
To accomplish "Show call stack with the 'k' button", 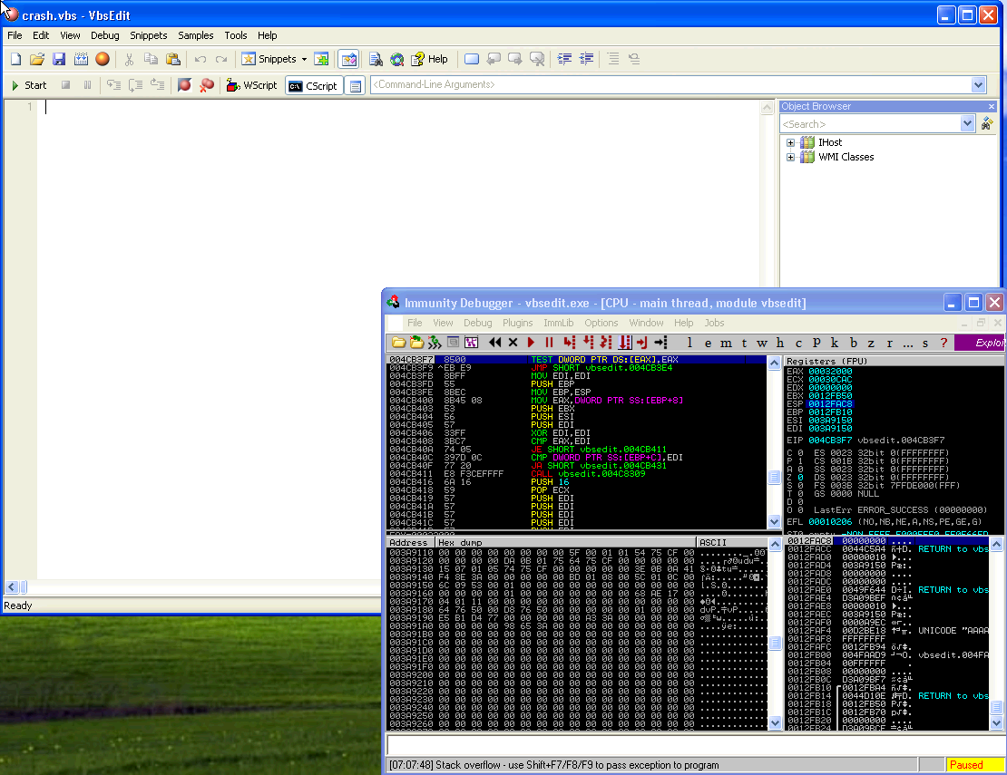I will (x=835, y=343).
